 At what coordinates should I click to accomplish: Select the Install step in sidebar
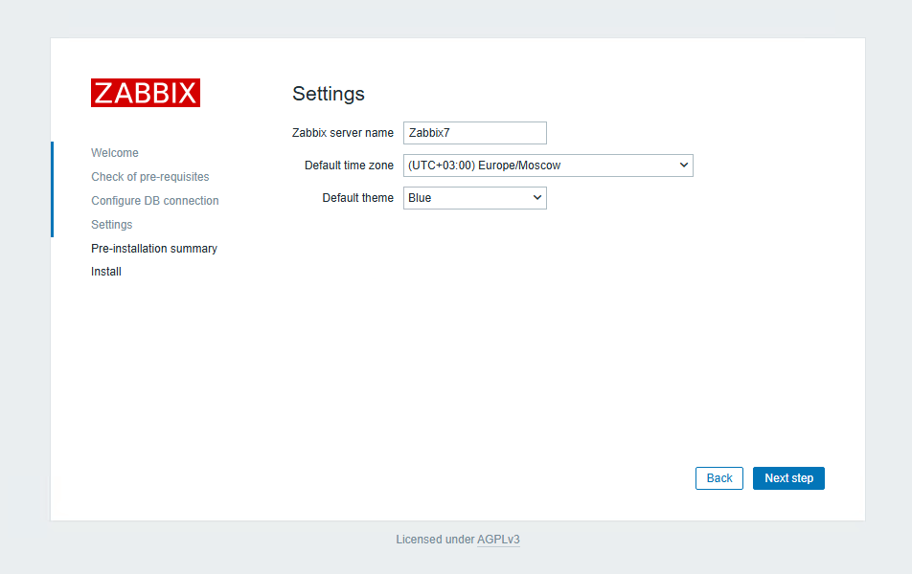[x=105, y=272]
